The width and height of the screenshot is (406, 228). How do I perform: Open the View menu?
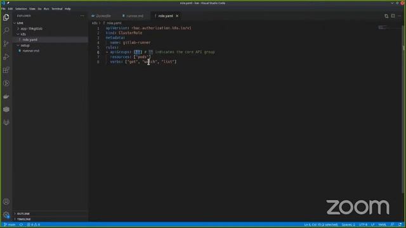32,9
